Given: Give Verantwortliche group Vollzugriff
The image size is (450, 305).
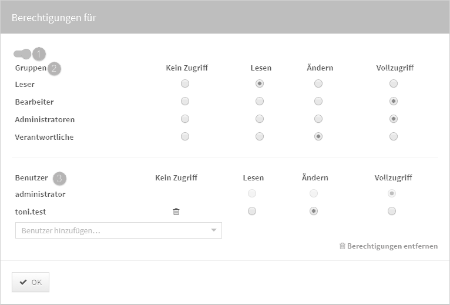Looking at the screenshot, I should tap(394, 137).
